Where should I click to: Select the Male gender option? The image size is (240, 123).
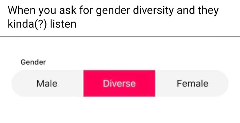(47, 84)
